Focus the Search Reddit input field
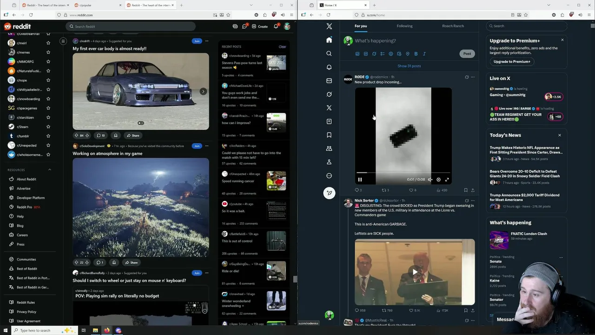Screen dimensions: 595x335 click(x=130, y=27)
